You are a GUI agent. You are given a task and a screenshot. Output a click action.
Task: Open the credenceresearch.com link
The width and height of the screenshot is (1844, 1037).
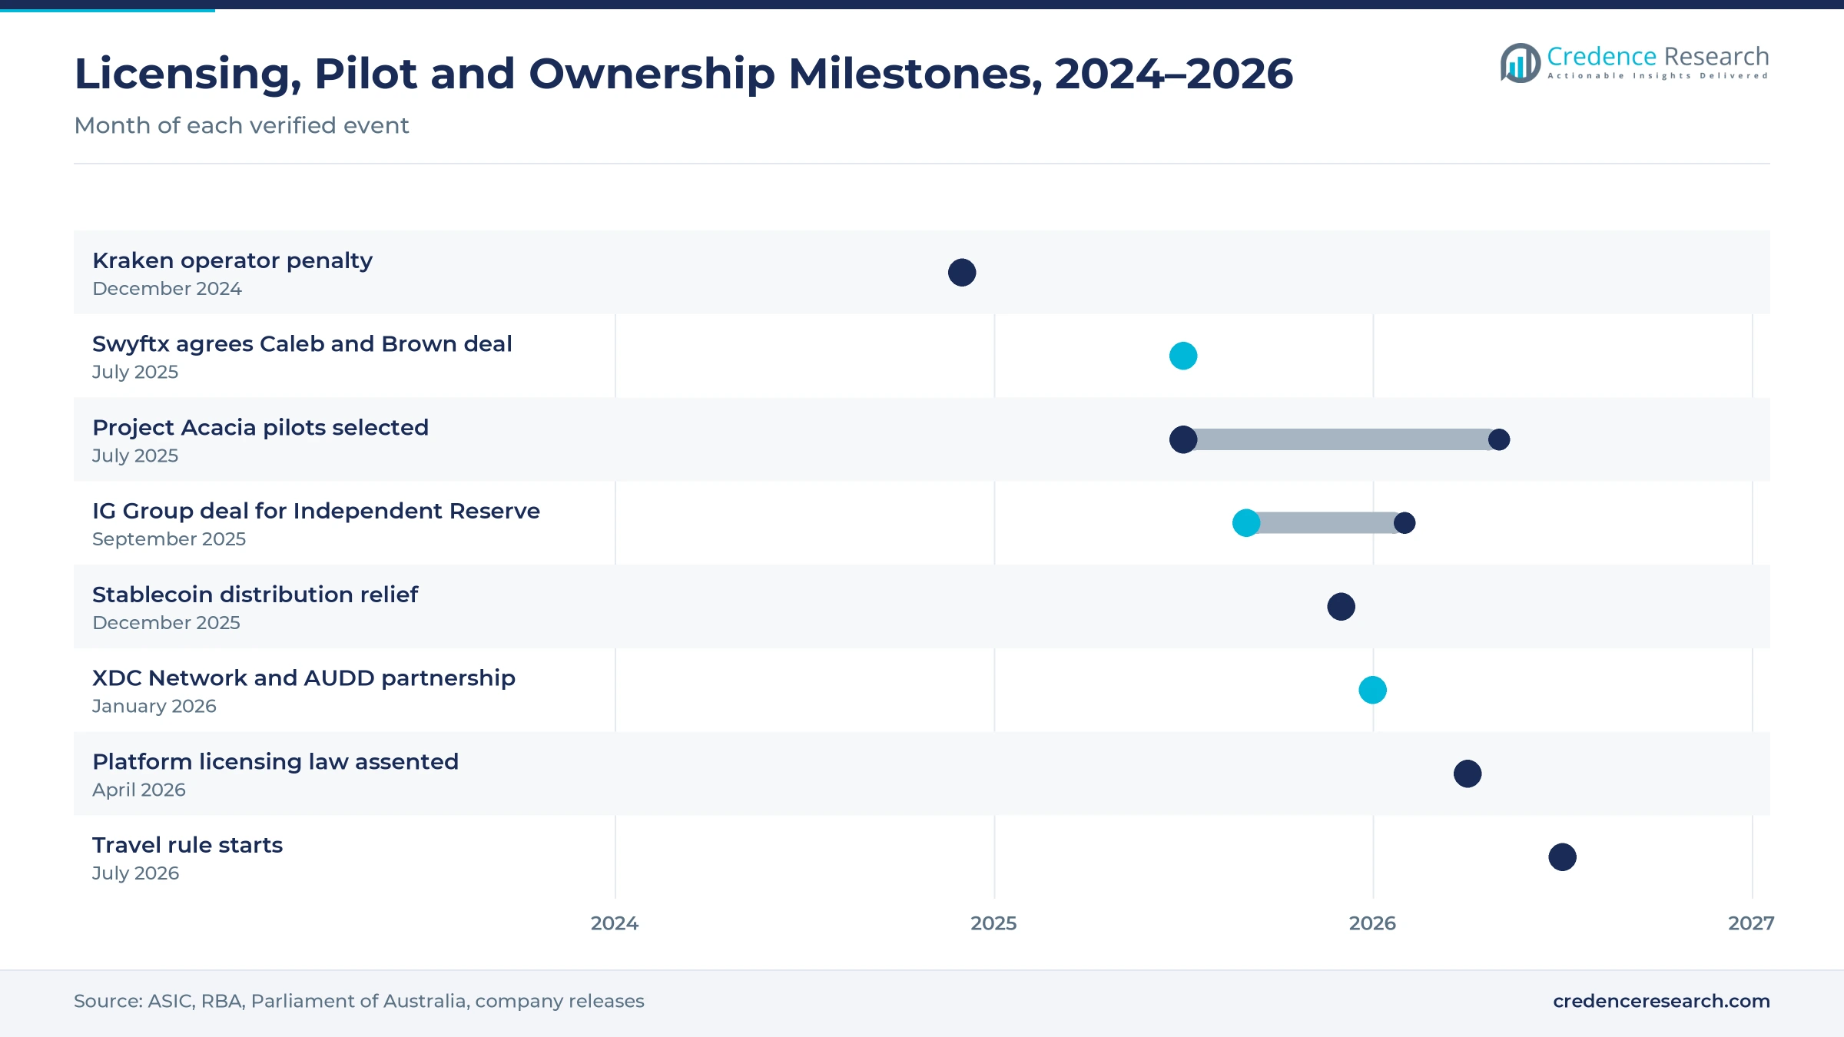1661,1001
